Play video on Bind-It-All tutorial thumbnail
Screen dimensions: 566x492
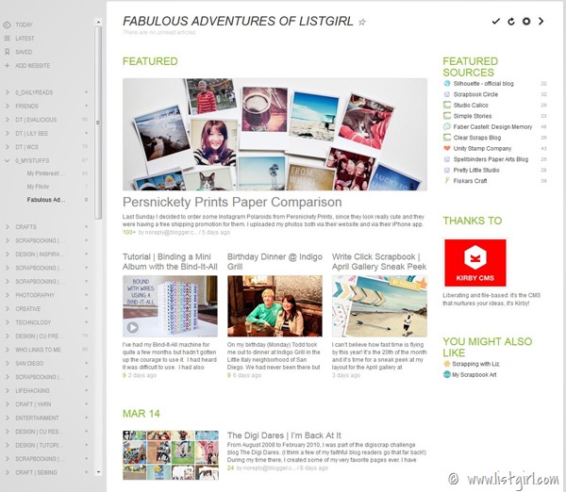[x=132, y=327]
